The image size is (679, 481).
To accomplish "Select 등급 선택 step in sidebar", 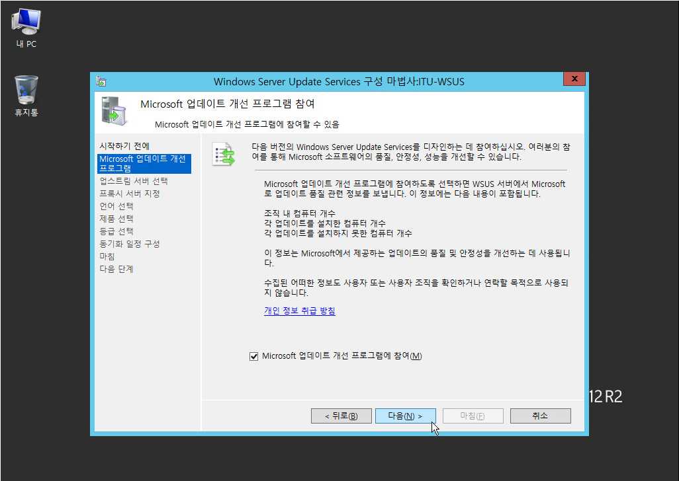I will [x=116, y=231].
